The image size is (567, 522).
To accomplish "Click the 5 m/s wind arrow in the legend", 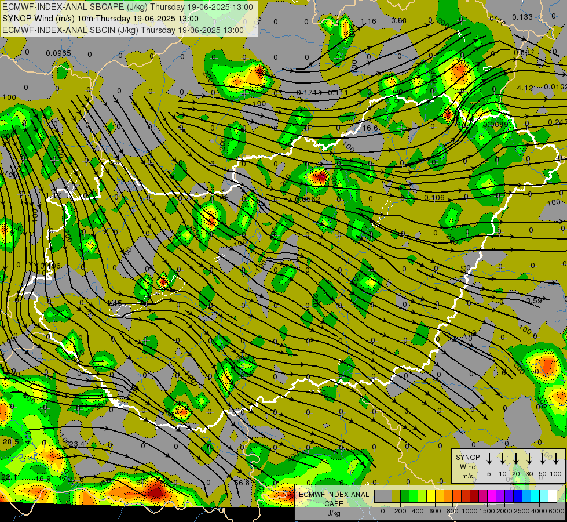I will click(489, 459).
